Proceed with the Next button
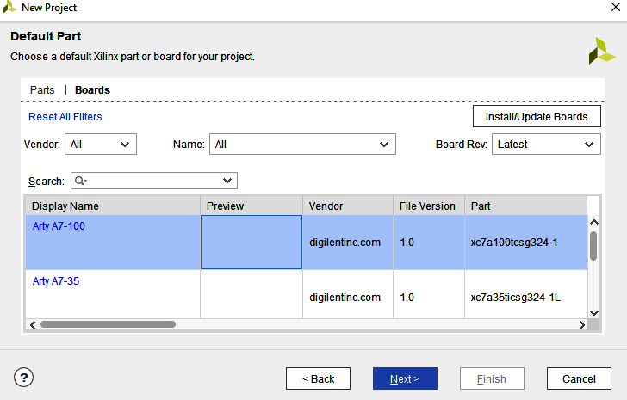 405,378
